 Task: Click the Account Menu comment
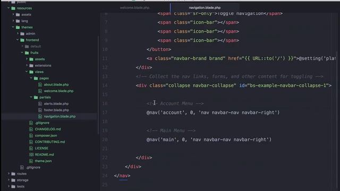coord(175,103)
